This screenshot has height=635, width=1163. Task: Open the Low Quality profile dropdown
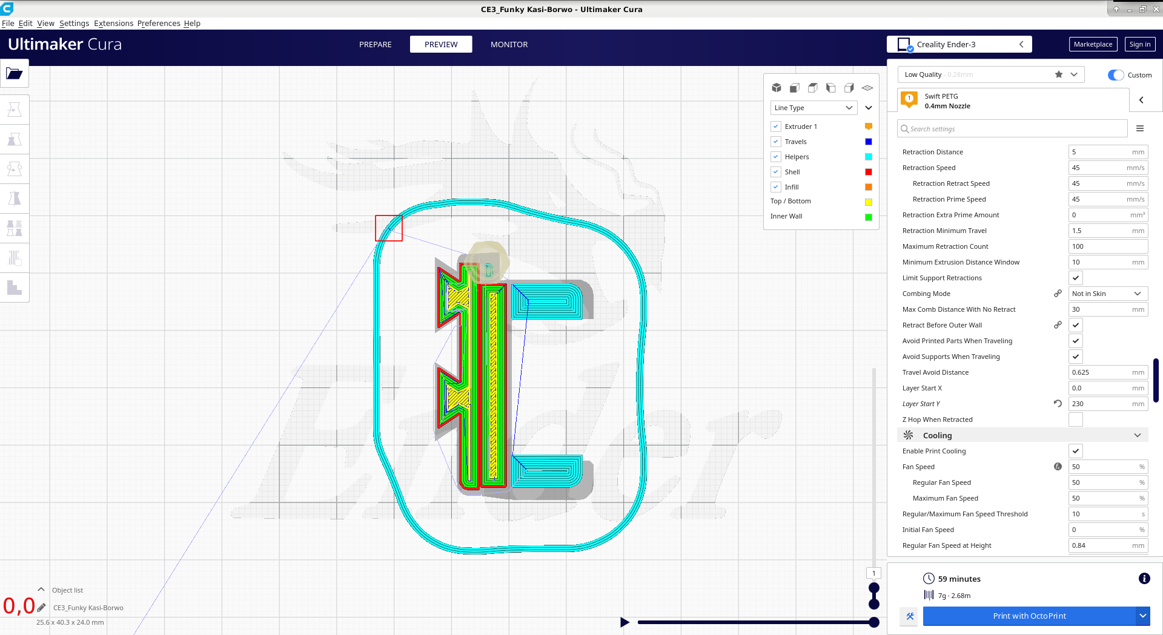coord(991,74)
